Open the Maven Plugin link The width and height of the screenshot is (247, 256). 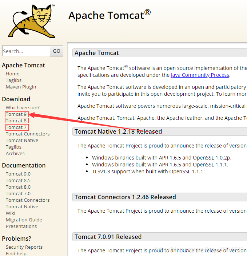coord(21,87)
